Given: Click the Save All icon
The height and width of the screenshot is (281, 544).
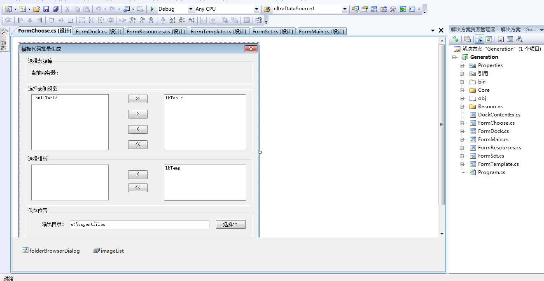Looking at the screenshot, I should point(55,9).
